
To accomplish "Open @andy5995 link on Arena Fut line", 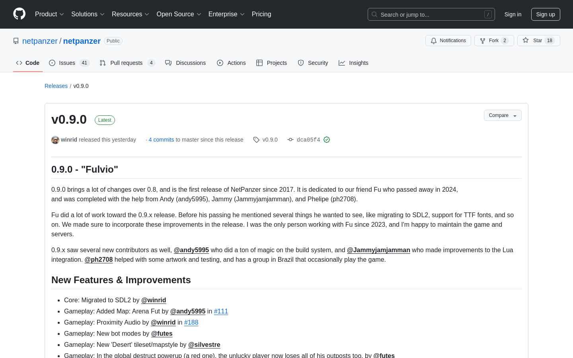I will tap(188, 311).
